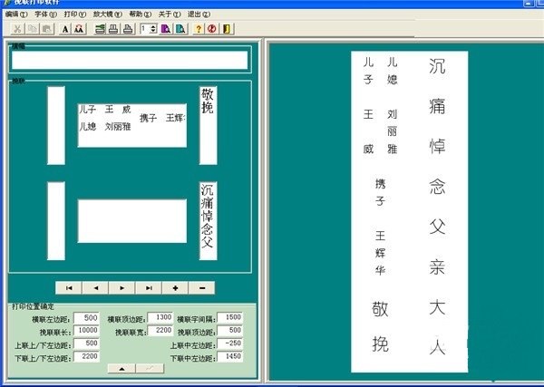Click the 横联字间隔 label text
Screen dimensions: 544x387
coord(197,319)
